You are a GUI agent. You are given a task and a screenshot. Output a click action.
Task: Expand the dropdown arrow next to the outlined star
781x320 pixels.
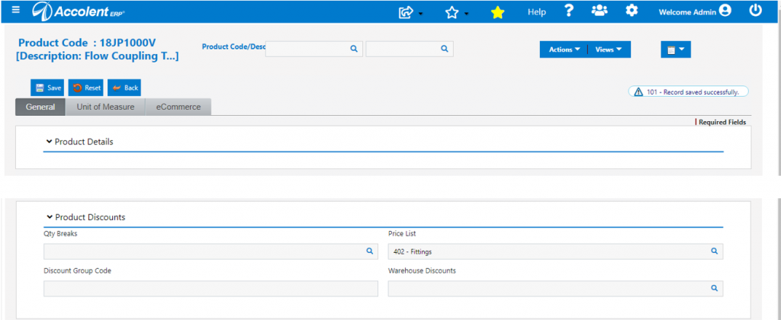[x=466, y=14]
